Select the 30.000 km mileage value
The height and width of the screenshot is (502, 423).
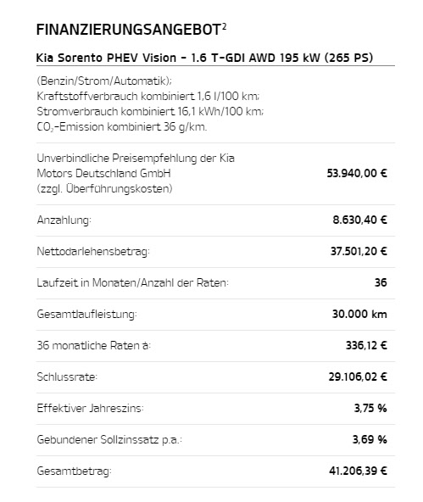pyautogui.click(x=359, y=314)
